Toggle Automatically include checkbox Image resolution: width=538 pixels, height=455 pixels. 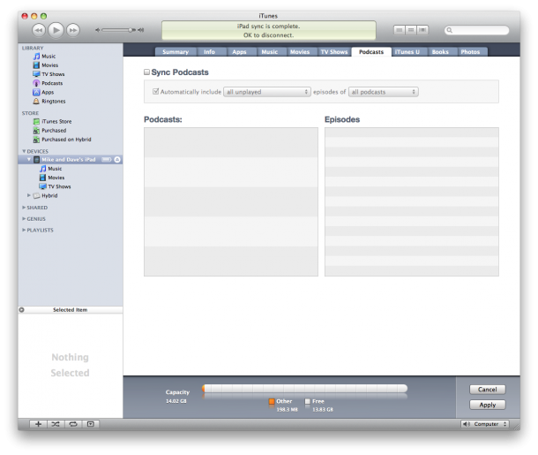(156, 91)
